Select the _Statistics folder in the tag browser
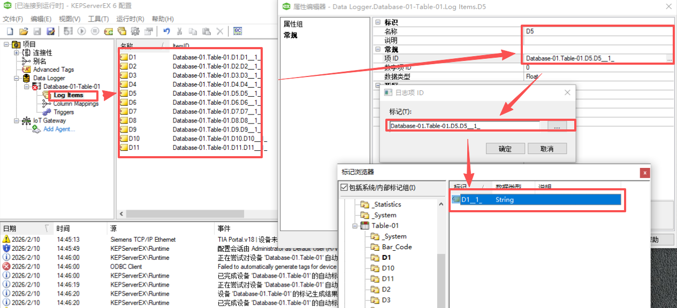The image size is (677, 308). tap(386, 204)
